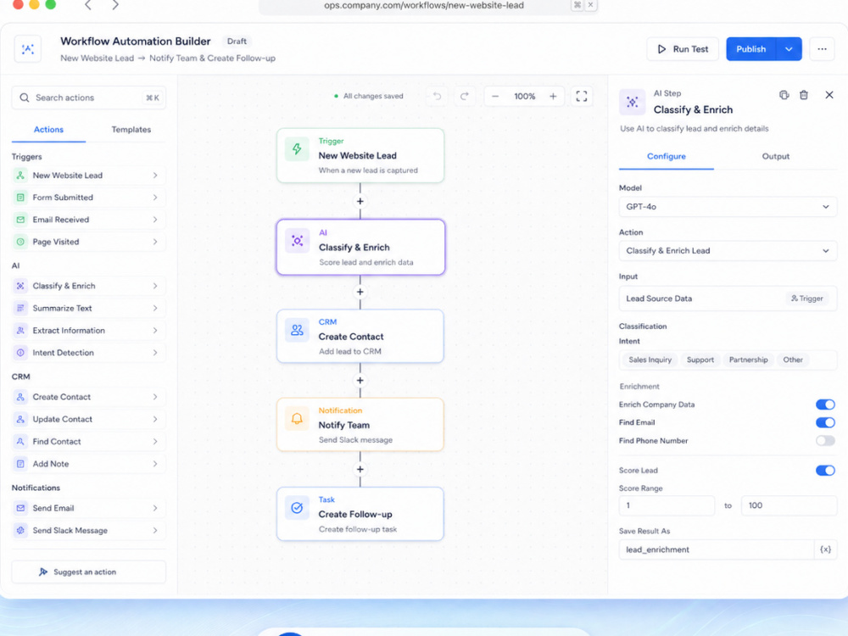Expand Send Email chevron
The image size is (848, 636).
click(x=155, y=508)
